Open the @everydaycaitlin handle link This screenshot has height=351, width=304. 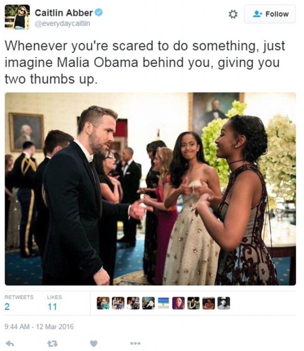(x=63, y=23)
